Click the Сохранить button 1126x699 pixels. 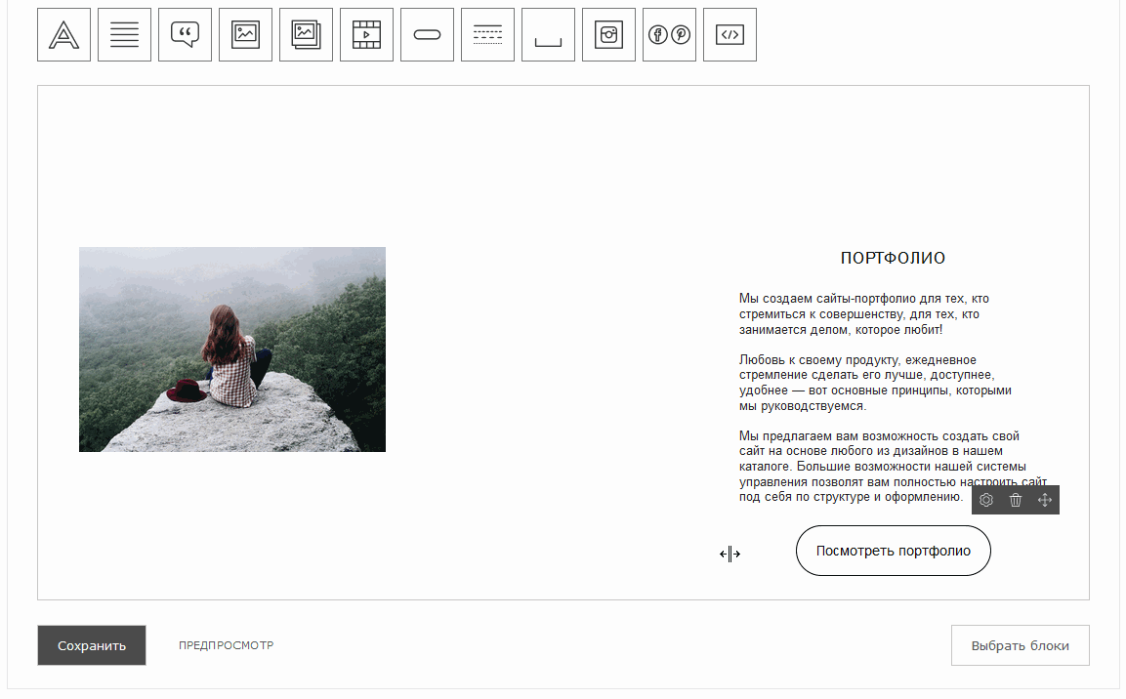click(x=92, y=645)
